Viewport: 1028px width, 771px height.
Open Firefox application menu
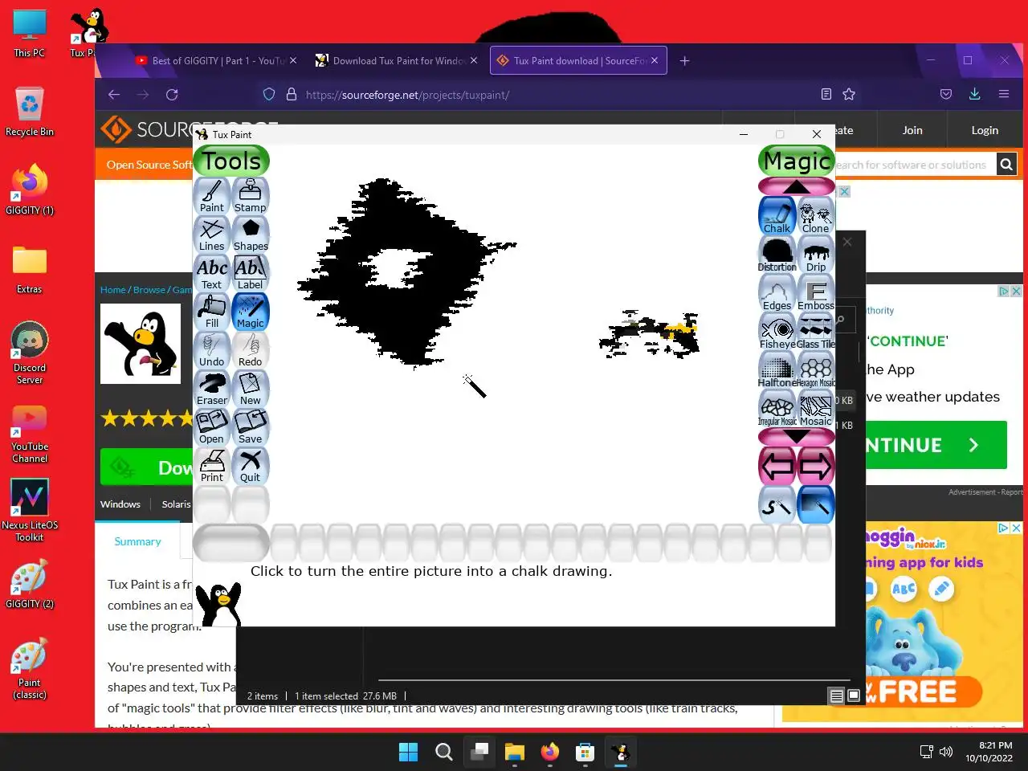tap(1004, 95)
